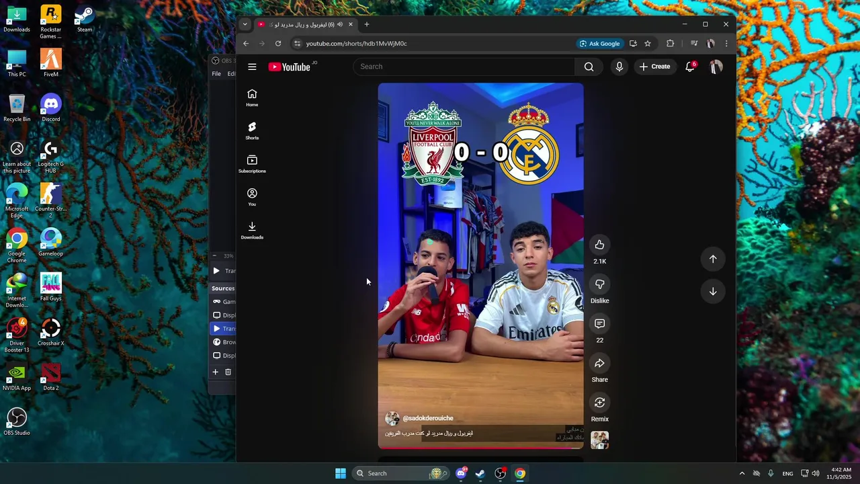
Task: Click the Ask Google lens button
Action: (600, 44)
